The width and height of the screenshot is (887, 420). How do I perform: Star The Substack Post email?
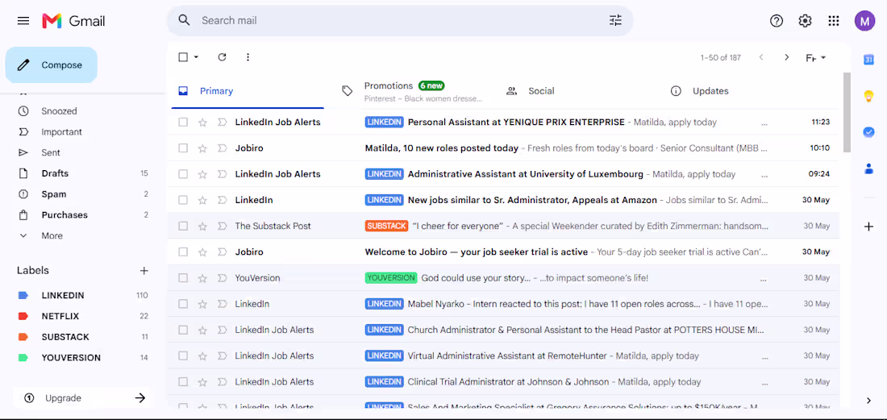pos(202,226)
